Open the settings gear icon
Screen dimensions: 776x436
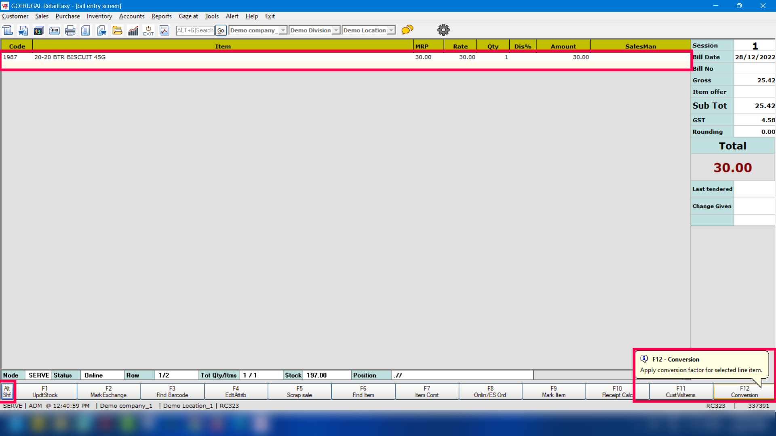(443, 30)
